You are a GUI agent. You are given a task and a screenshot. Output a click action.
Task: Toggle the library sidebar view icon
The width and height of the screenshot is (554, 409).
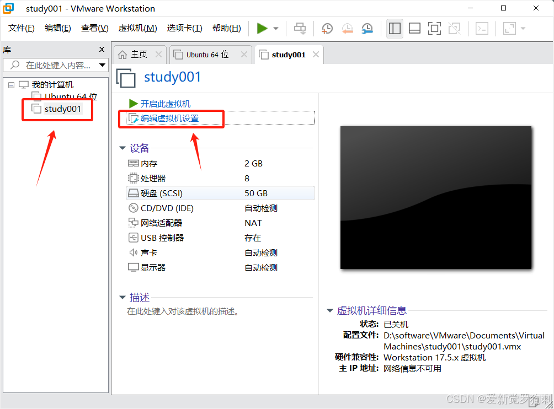click(x=395, y=29)
